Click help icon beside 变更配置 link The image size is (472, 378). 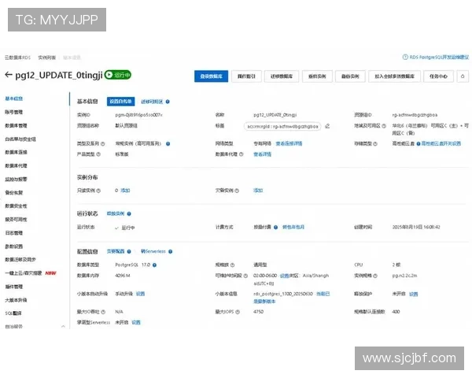[x=129, y=251]
